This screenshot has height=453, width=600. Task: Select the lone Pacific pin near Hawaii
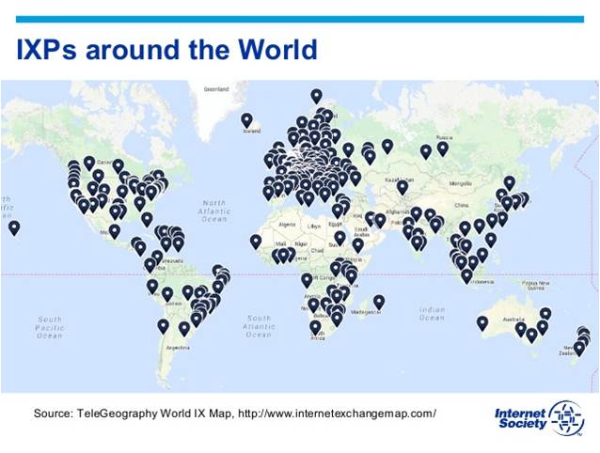[x=14, y=226]
